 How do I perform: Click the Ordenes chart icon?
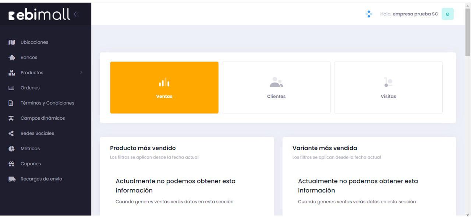(x=11, y=88)
